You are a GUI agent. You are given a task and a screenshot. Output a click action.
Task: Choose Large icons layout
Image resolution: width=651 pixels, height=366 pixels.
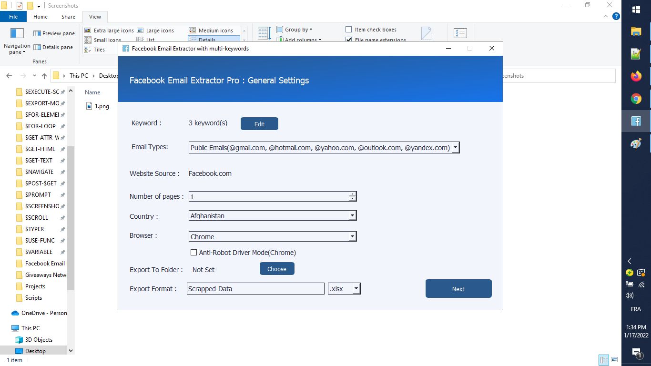(155, 30)
